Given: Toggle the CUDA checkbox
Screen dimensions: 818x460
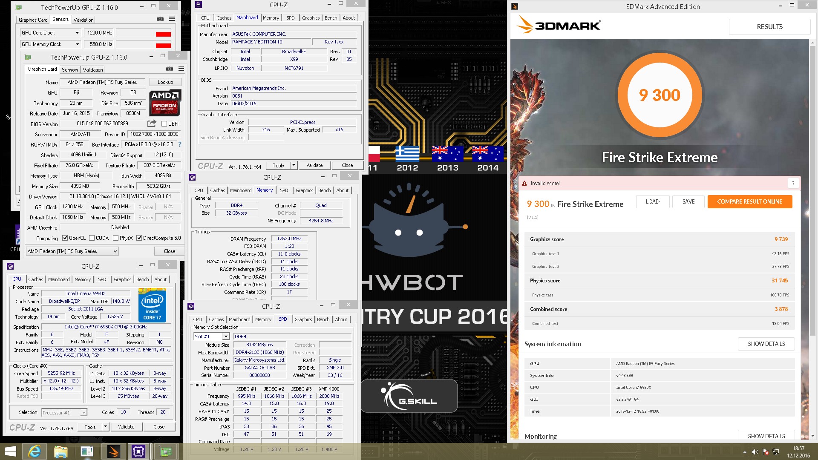Looking at the screenshot, I should tap(92, 238).
